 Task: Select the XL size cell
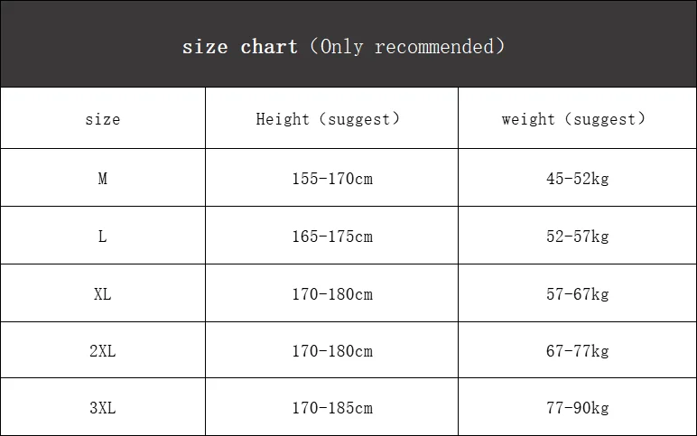click(102, 294)
